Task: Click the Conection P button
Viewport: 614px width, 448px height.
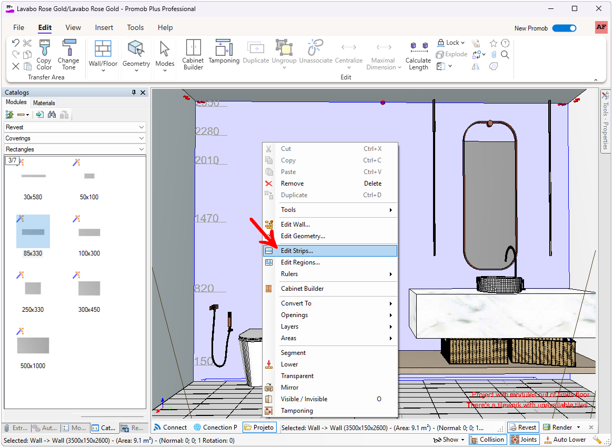Action: point(215,427)
